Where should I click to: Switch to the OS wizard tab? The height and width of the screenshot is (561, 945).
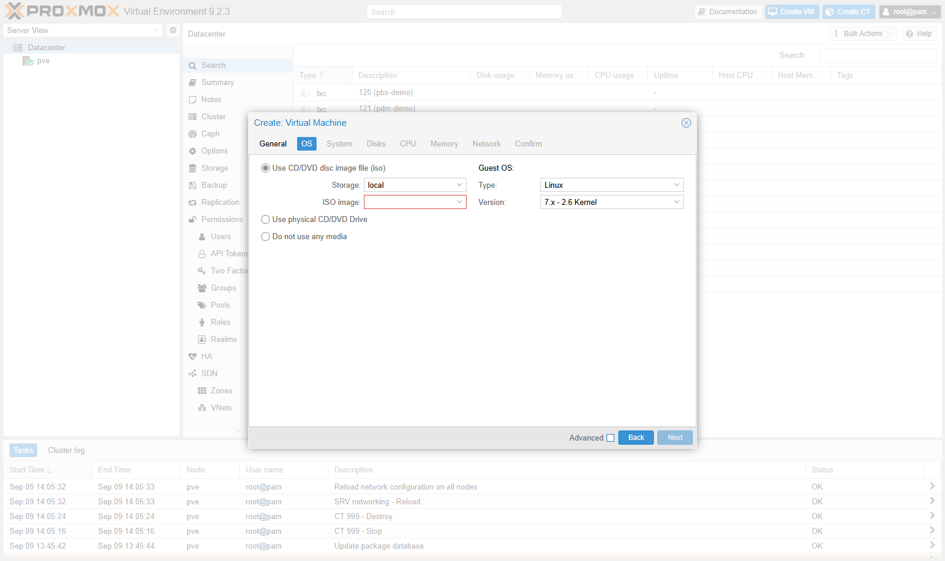(x=307, y=144)
